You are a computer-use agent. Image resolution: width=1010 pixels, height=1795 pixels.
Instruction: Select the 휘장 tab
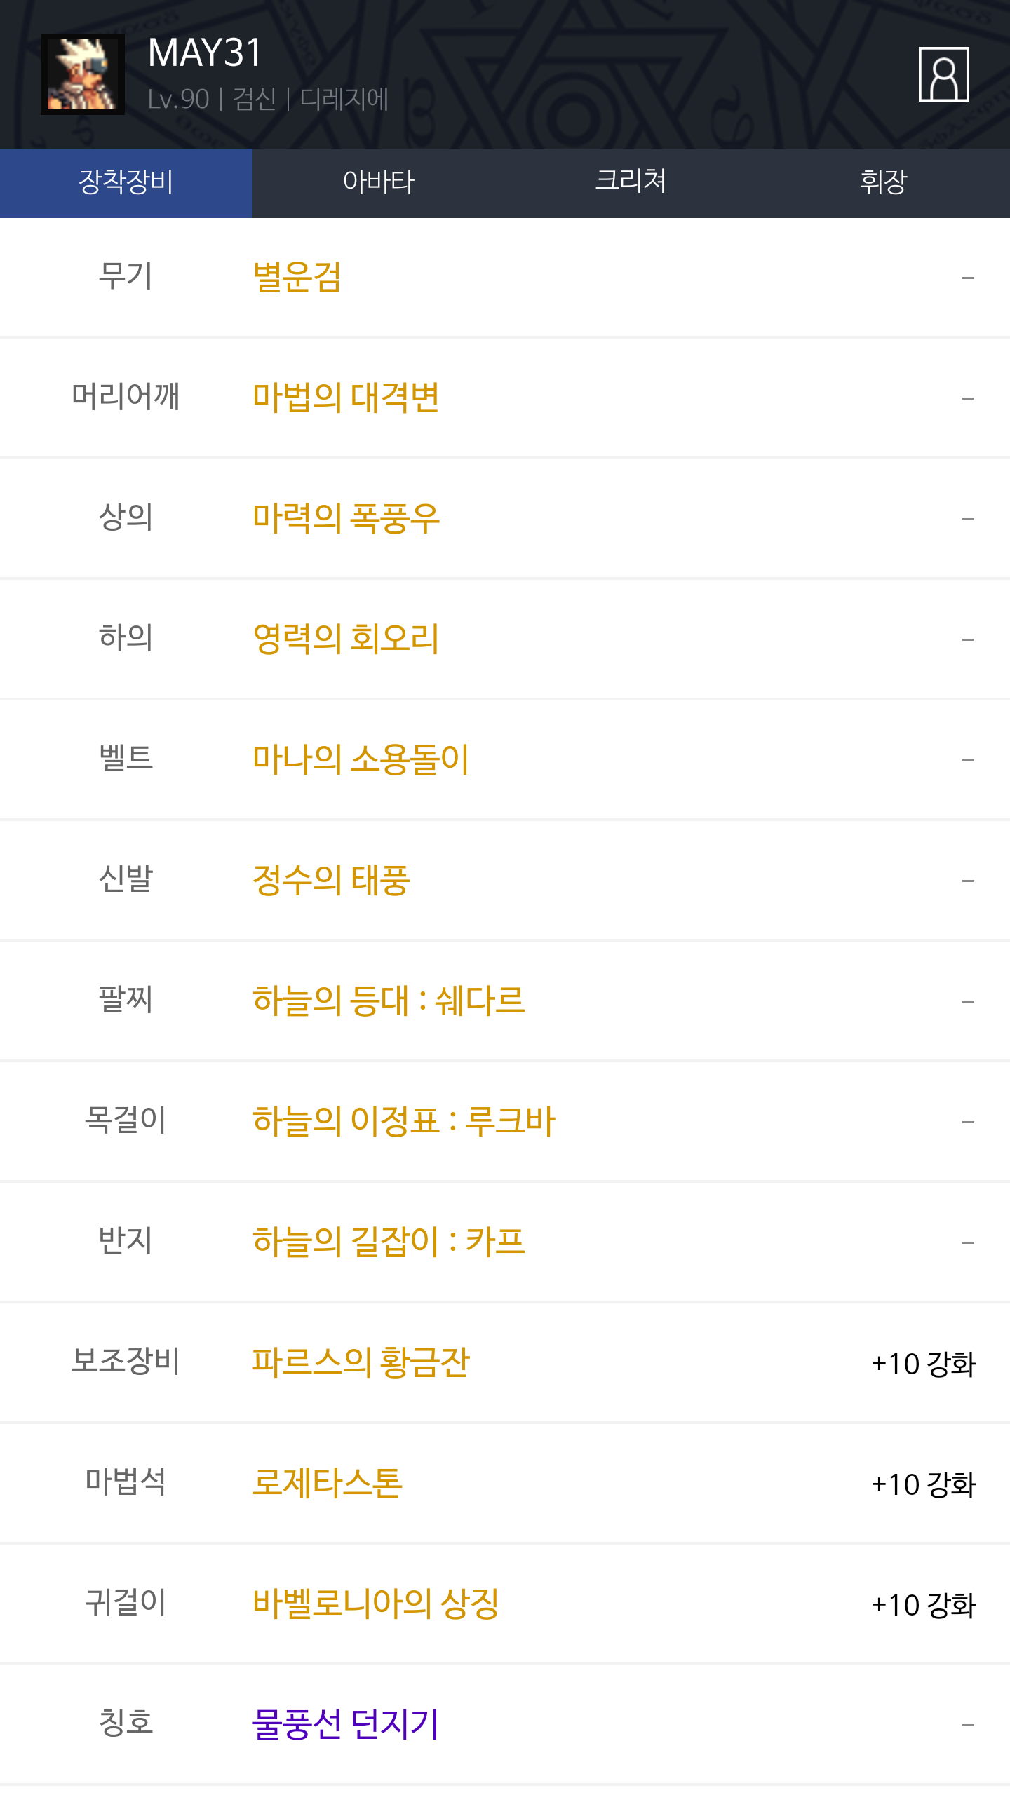[883, 182]
